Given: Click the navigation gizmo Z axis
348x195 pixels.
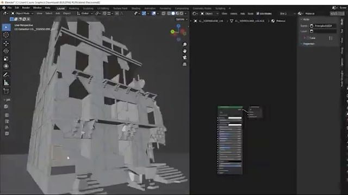Looking at the screenshot, I should click(x=178, y=26).
